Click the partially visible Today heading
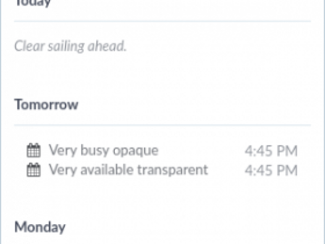The image size is (325, 244). 33,3
